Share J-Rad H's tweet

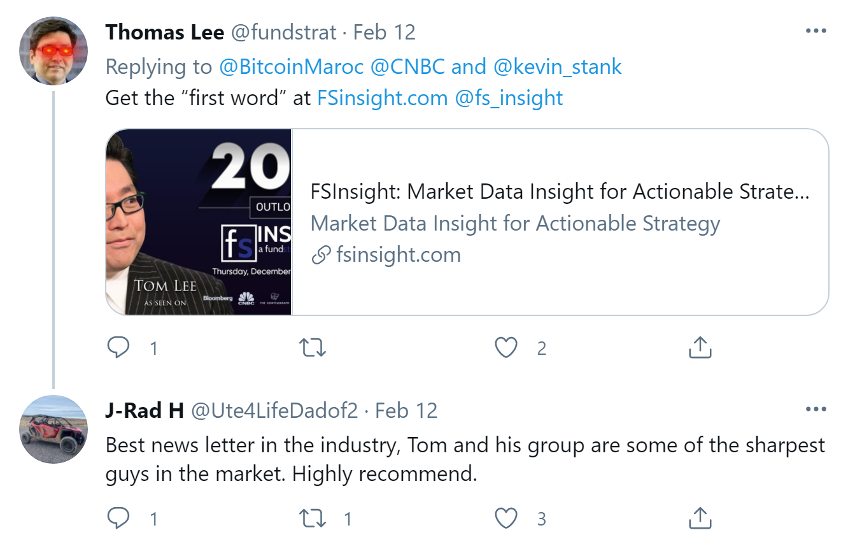[x=700, y=519]
